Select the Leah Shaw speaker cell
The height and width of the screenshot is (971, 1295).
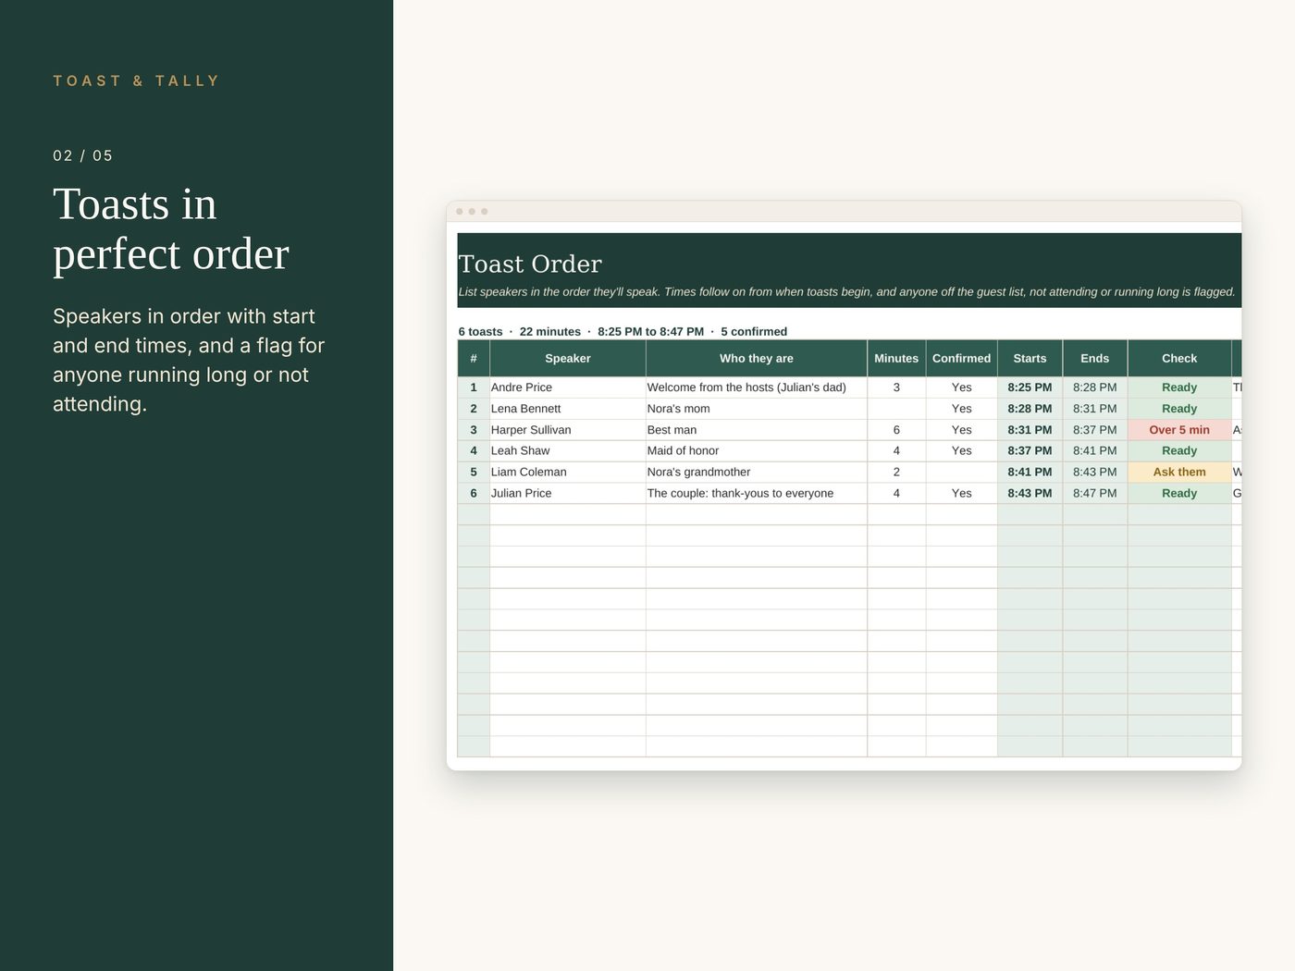click(567, 450)
